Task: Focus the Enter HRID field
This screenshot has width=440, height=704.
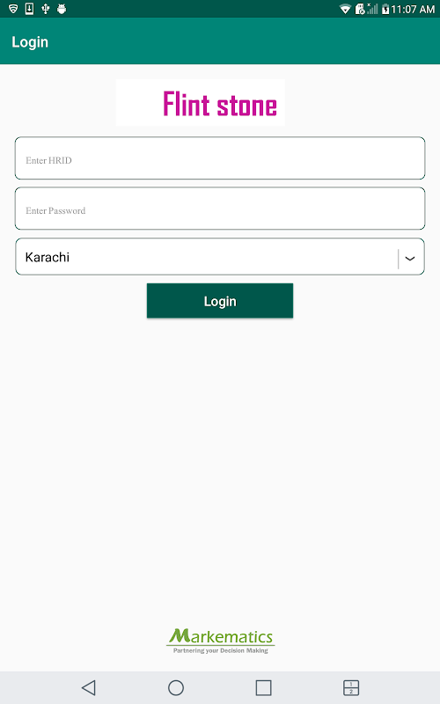Action: coord(220,158)
